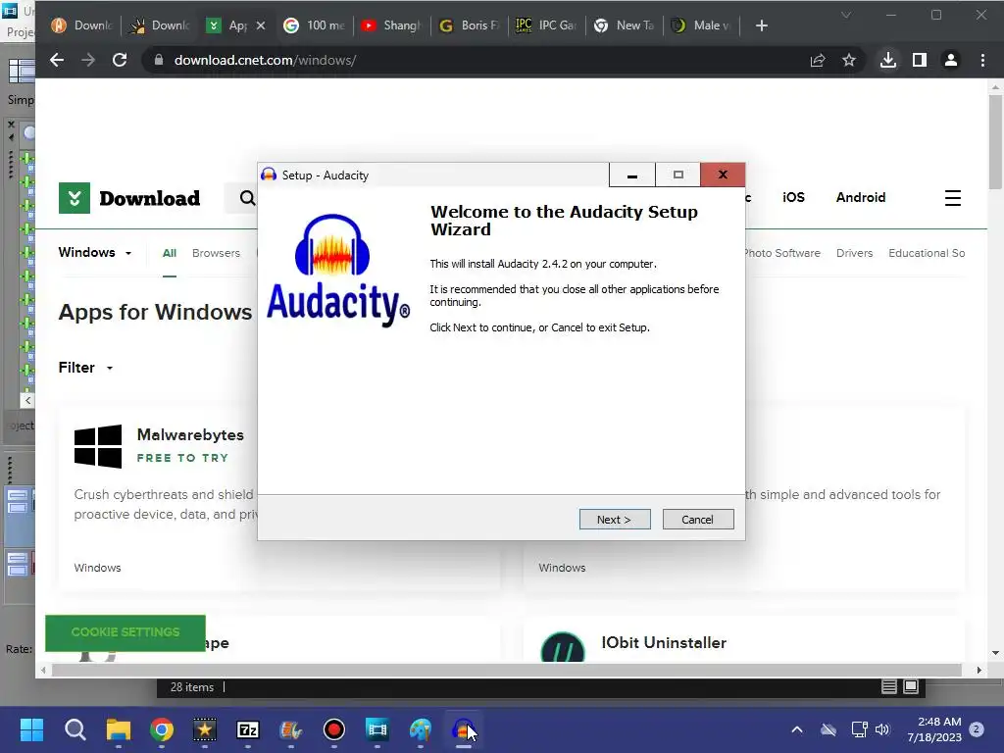Switch to the IPC Games tab

coord(547,25)
